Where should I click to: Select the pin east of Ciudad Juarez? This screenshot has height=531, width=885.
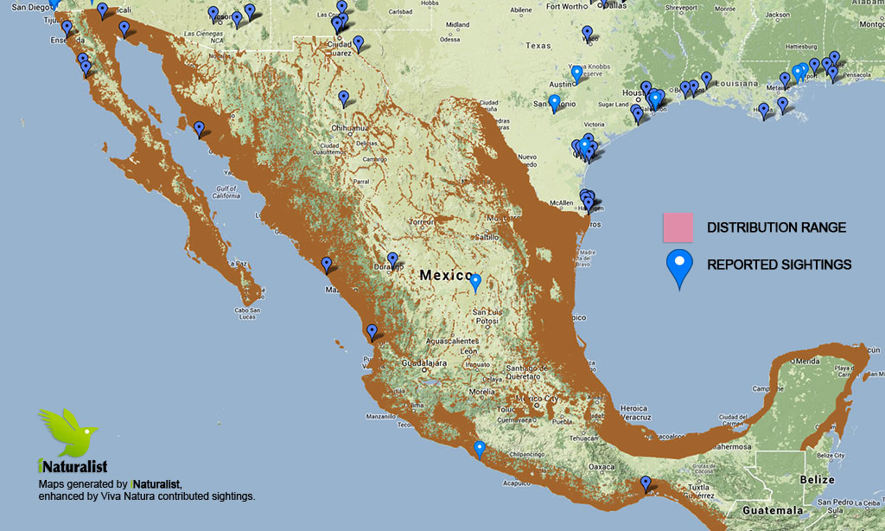358,44
